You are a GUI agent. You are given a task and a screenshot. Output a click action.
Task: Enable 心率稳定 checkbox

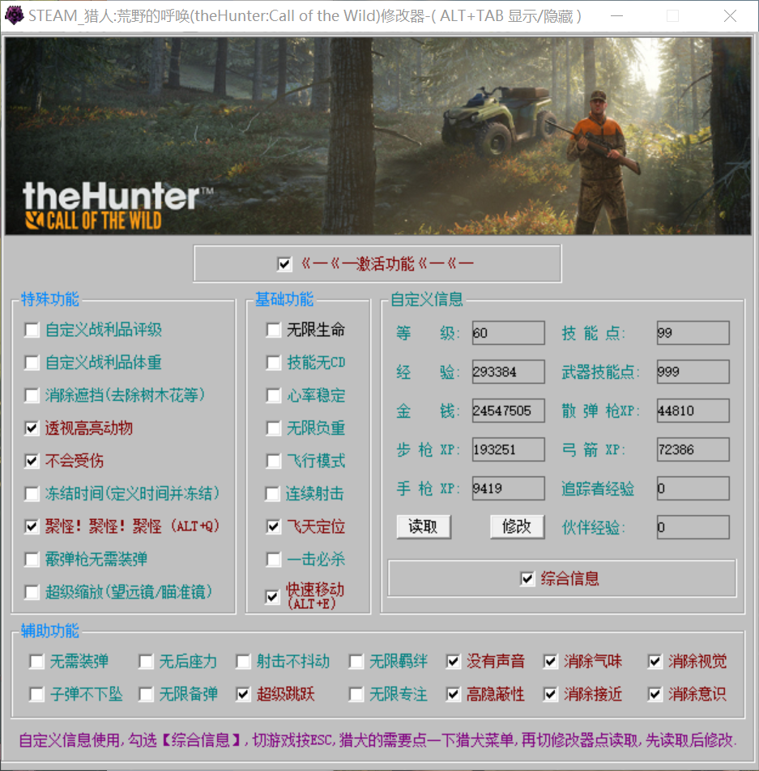coord(273,395)
